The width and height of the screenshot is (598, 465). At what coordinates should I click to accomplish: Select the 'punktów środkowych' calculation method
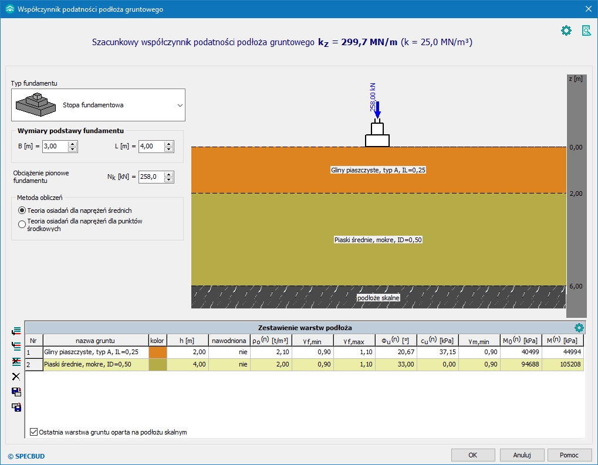[22, 224]
